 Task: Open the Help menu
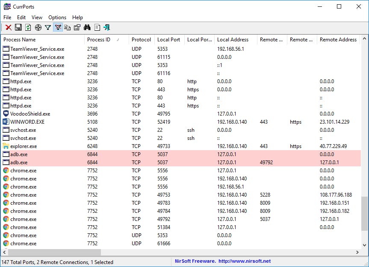[77, 17]
